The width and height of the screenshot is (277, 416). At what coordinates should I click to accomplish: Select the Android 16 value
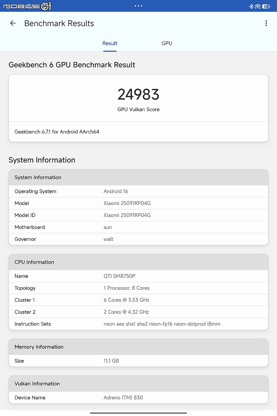[x=116, y=191]
